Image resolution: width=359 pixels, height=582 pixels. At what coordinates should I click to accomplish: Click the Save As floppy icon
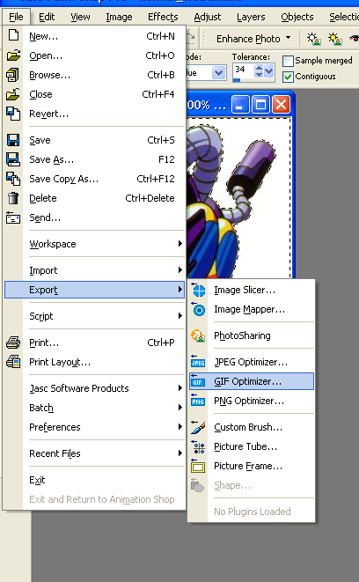(x=13, y=159)
